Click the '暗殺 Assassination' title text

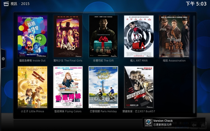tap(174, 61)
